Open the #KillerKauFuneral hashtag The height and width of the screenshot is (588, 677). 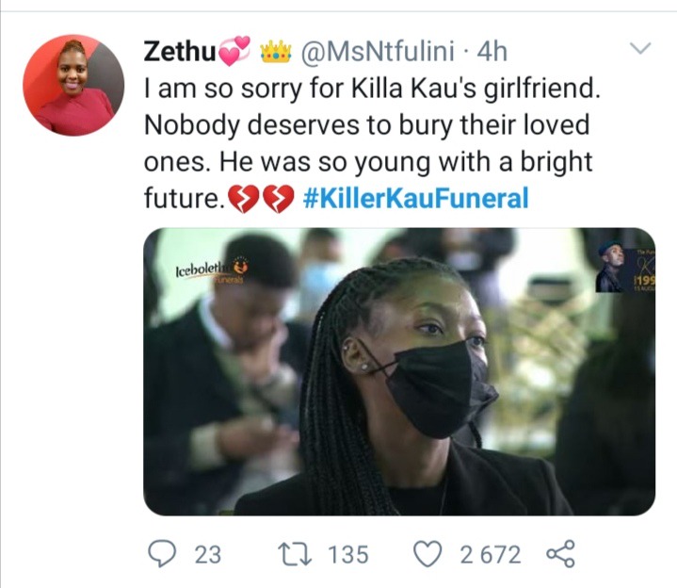pos(416,198)
